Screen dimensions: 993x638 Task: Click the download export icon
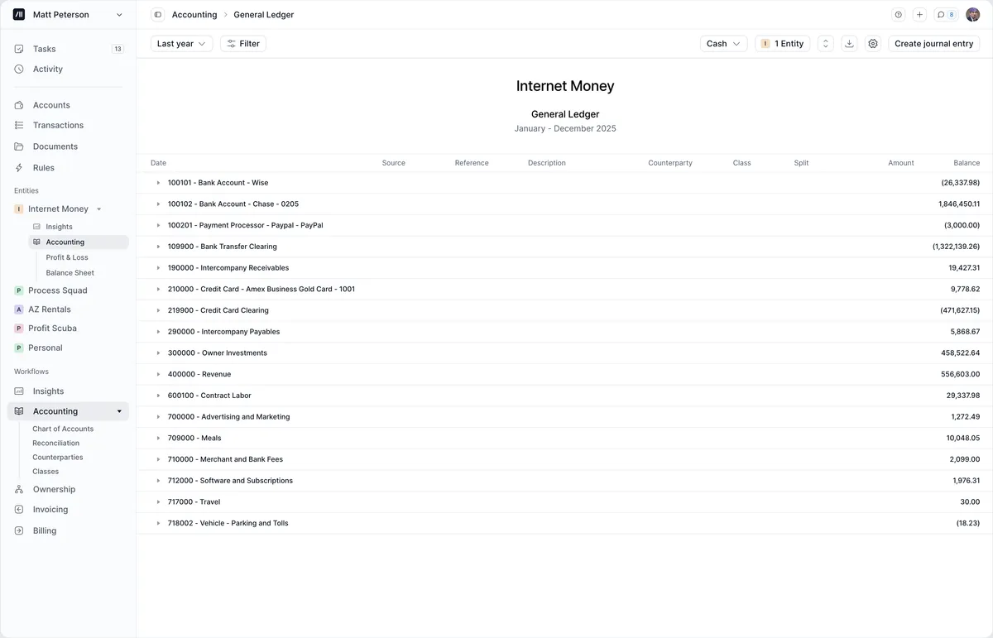[x=849, y=44]
